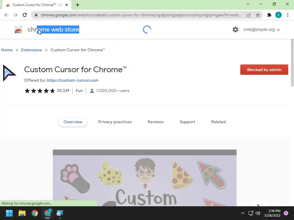
Task: View site information padlock icon
Action: tap(36, 15)
